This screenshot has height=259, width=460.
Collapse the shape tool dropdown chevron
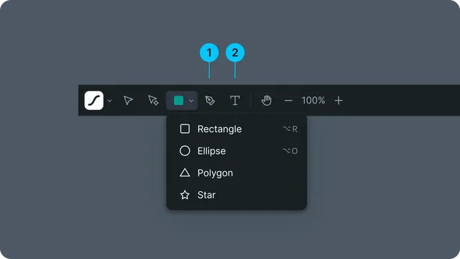191,101
